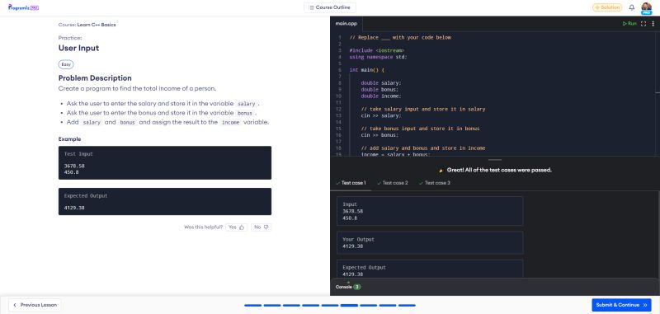Click the '// Replace ___ with your code below' comment
This screenshot has width=660, height=314.
pos(400,37)
